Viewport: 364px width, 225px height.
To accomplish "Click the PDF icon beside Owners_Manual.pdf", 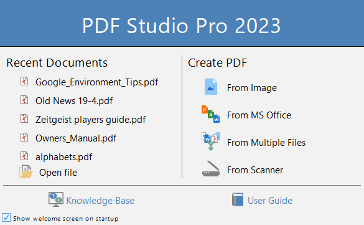I will pos(24,137).
